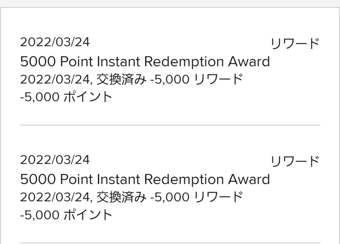Click -5,000 リワード in the second detail line
This screenshot has height=244, width=340.
coord(196,197)
